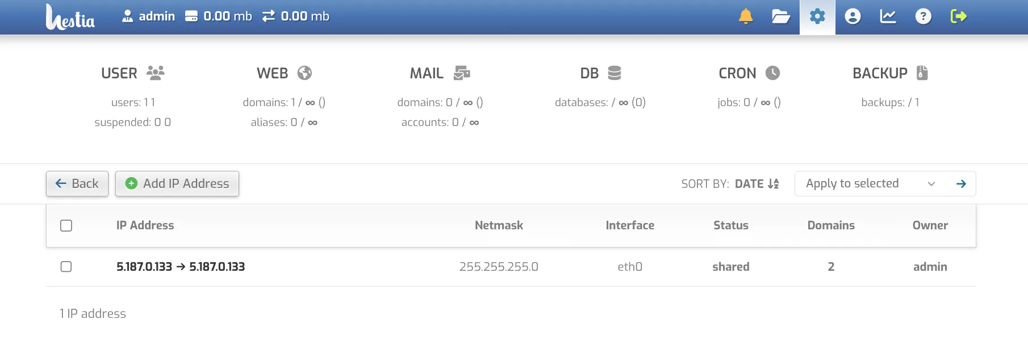Open the BACKUP section tab
This screenshot has height=344, width=1028.
890,73
